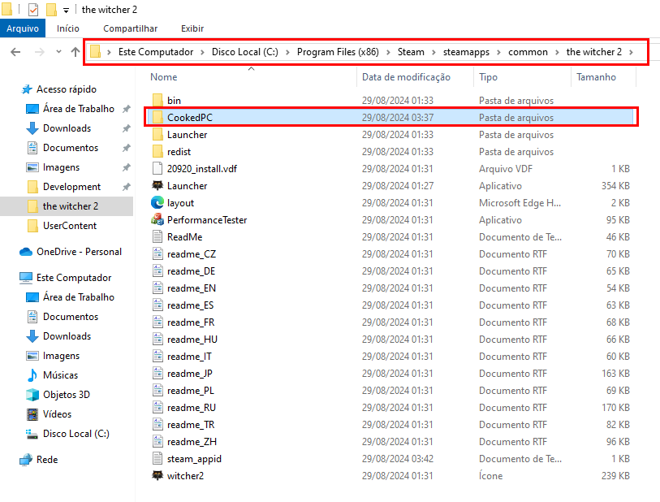Viewport: 660px width, 502px height.
Task: Open Disco Local (C:) in navigation pane
Action: coord(75,433)
